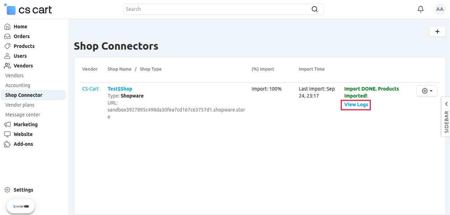Click the Settings gear at sidebar bottom
The image size is (450, 215).
[8, 189]
